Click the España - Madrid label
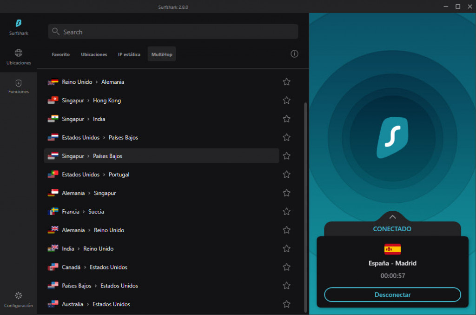Screen dimensions: 476x315 click(392, 263)
